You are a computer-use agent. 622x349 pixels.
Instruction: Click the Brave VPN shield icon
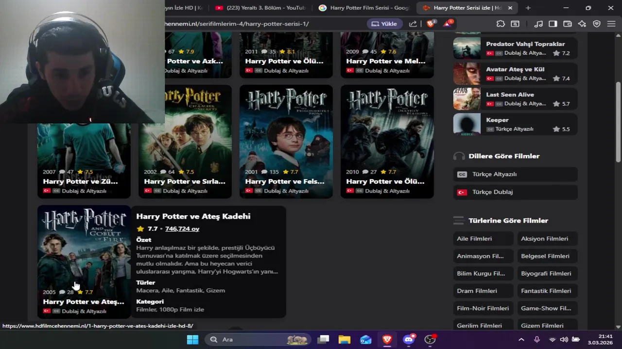point(597,23)
